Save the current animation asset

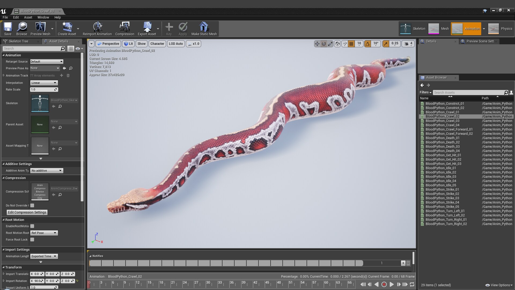pyautogui.click(x=8, y=29)
